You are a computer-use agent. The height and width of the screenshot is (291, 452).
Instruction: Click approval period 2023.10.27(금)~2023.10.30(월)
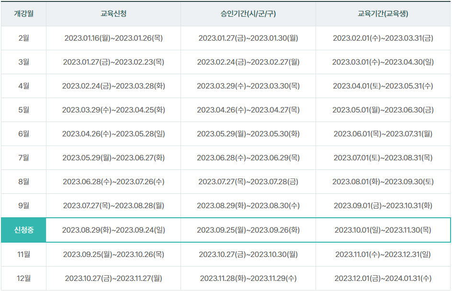[x=248, y=255]
